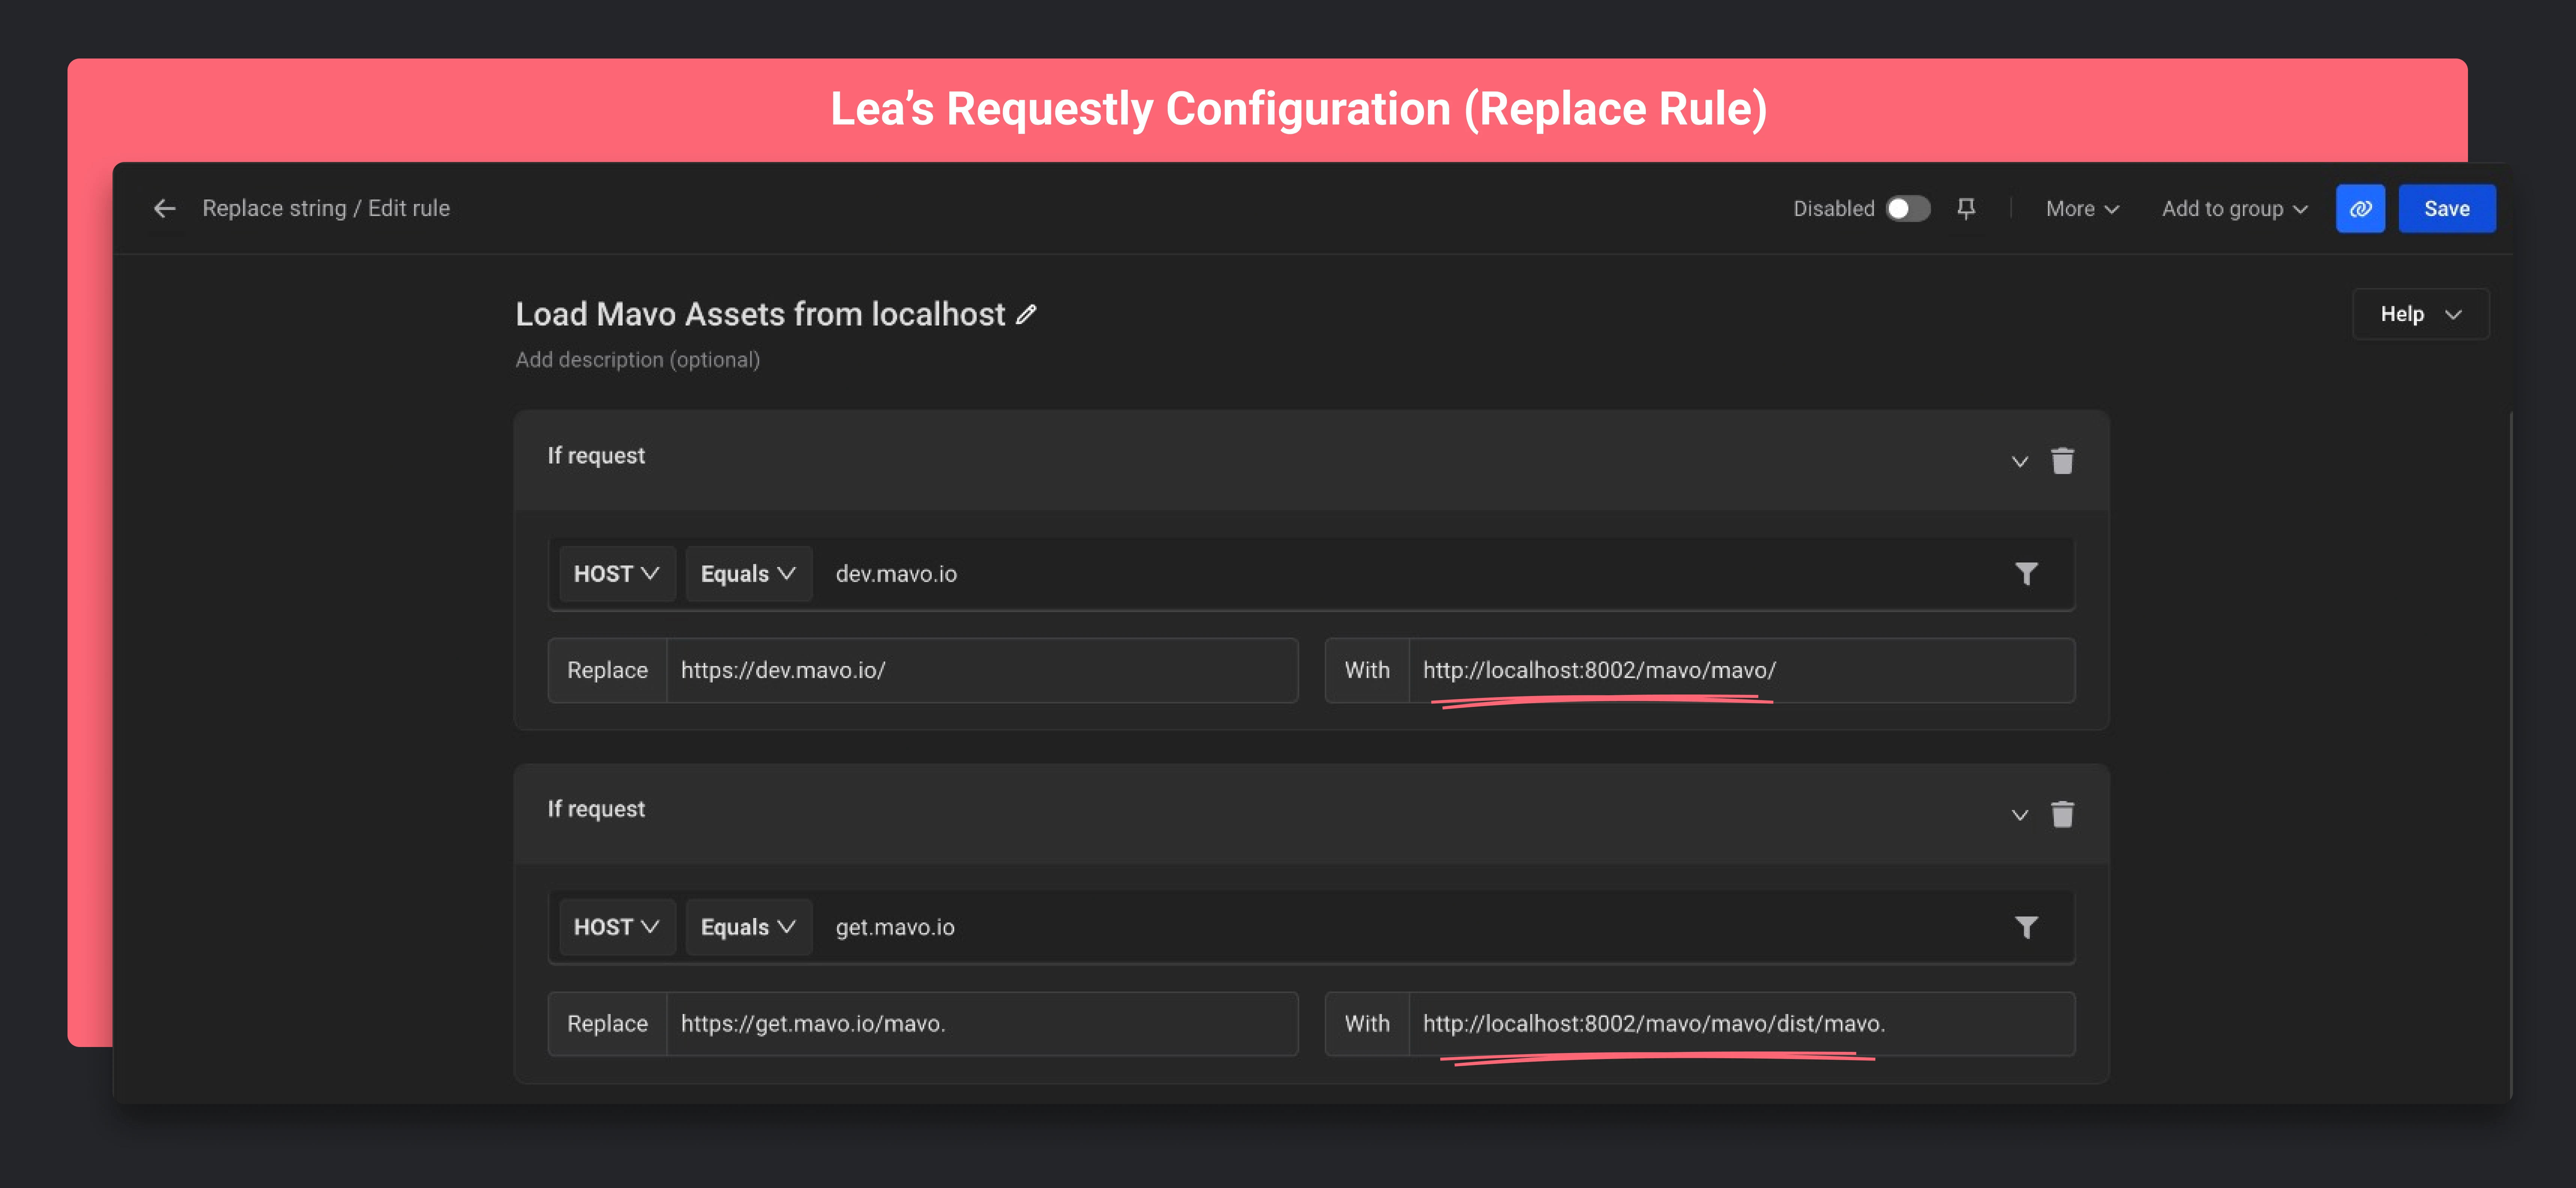Open HOST selector in first condition

(616, 573)
